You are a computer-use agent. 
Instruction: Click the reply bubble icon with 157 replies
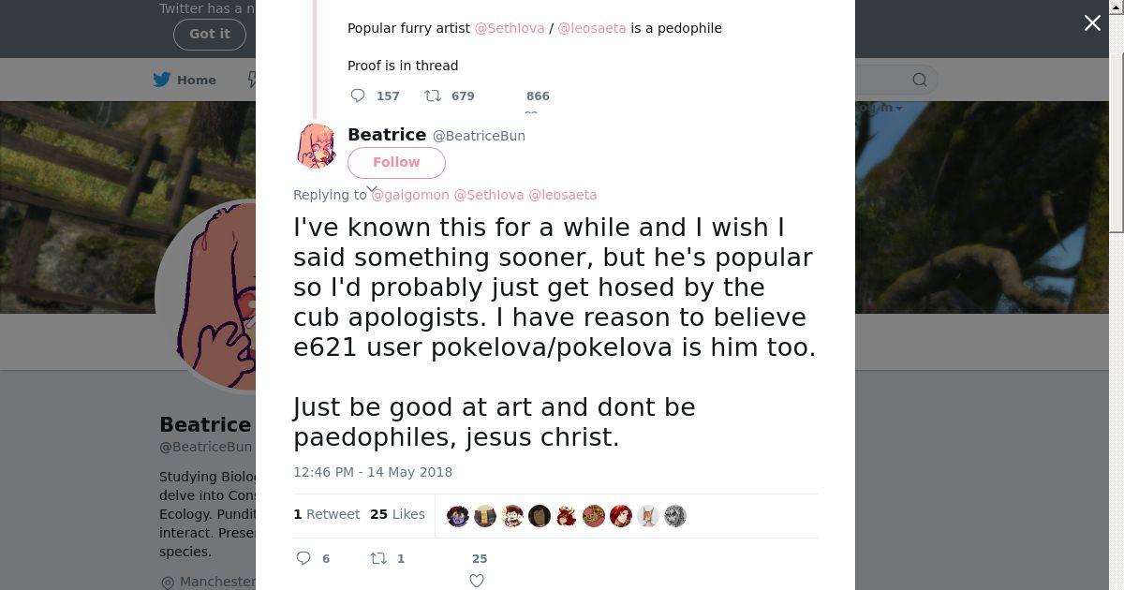tap(358, 96)
